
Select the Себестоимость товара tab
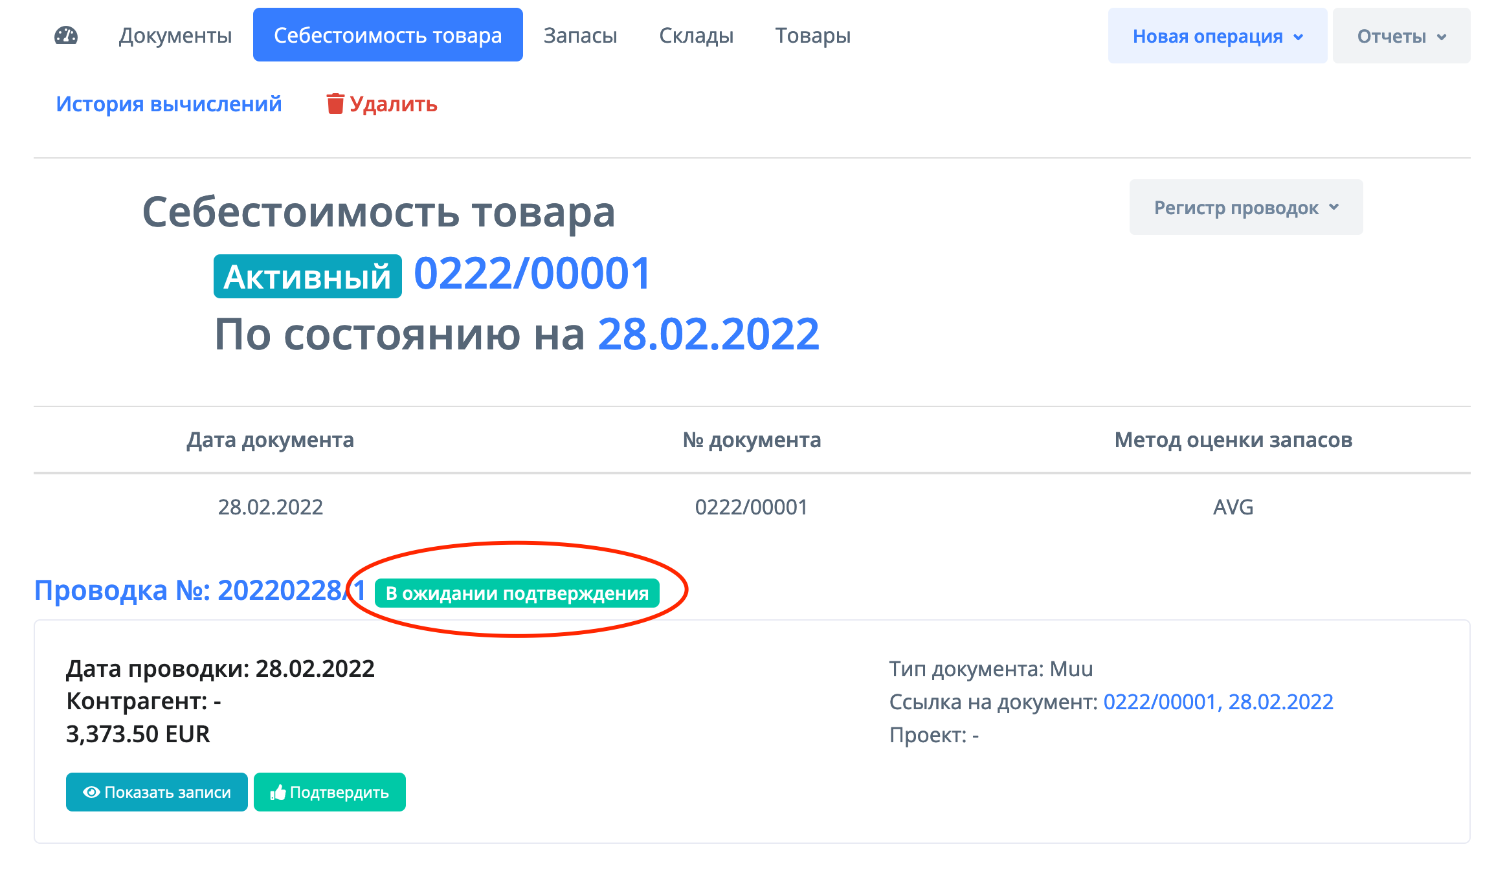pyautogui.click(x=388, y=36)
